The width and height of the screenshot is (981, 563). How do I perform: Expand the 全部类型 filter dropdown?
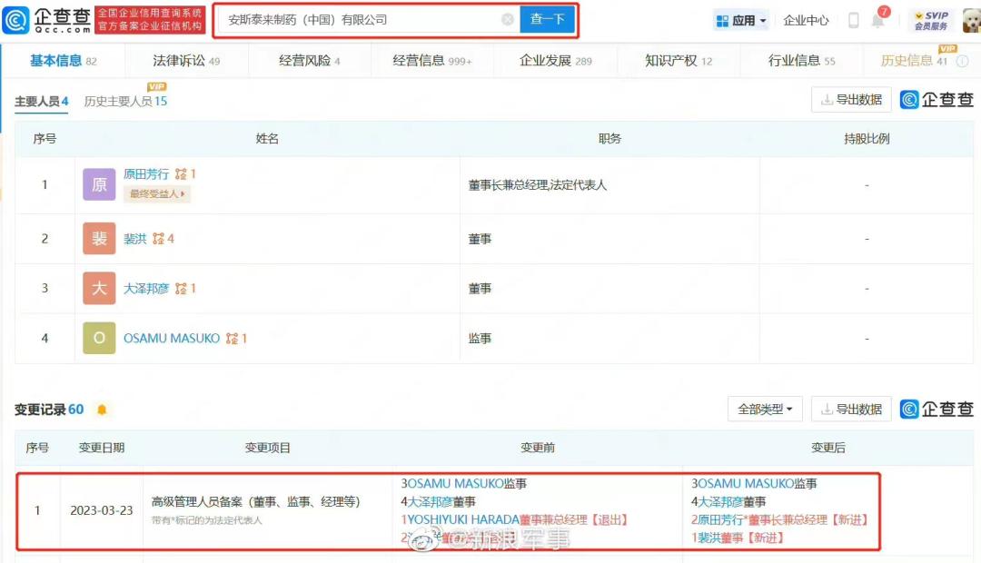765,410
